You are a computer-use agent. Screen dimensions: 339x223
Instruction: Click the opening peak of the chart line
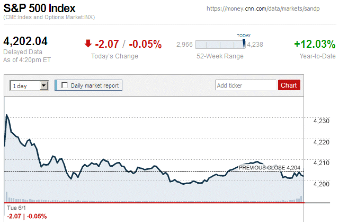pos(7,115)
